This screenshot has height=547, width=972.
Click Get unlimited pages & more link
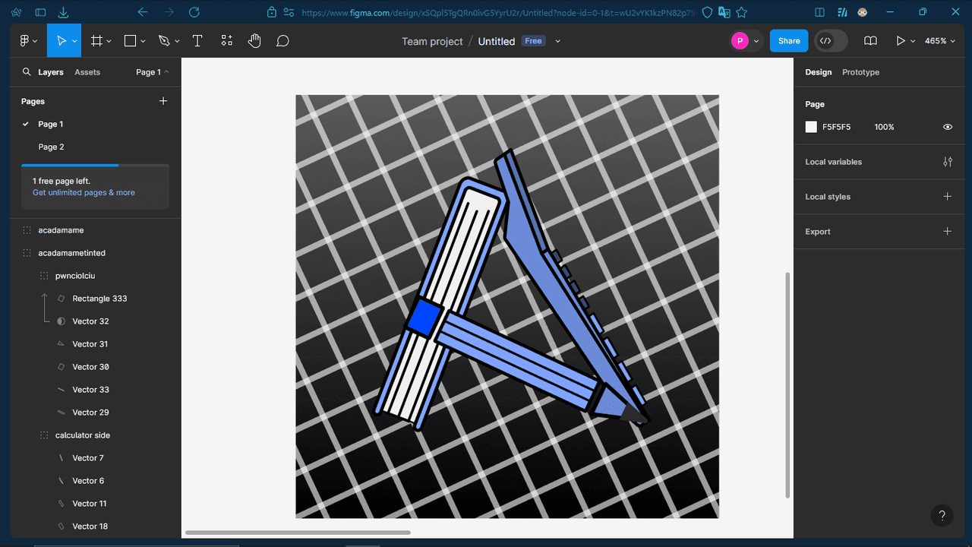click(84, 193)
